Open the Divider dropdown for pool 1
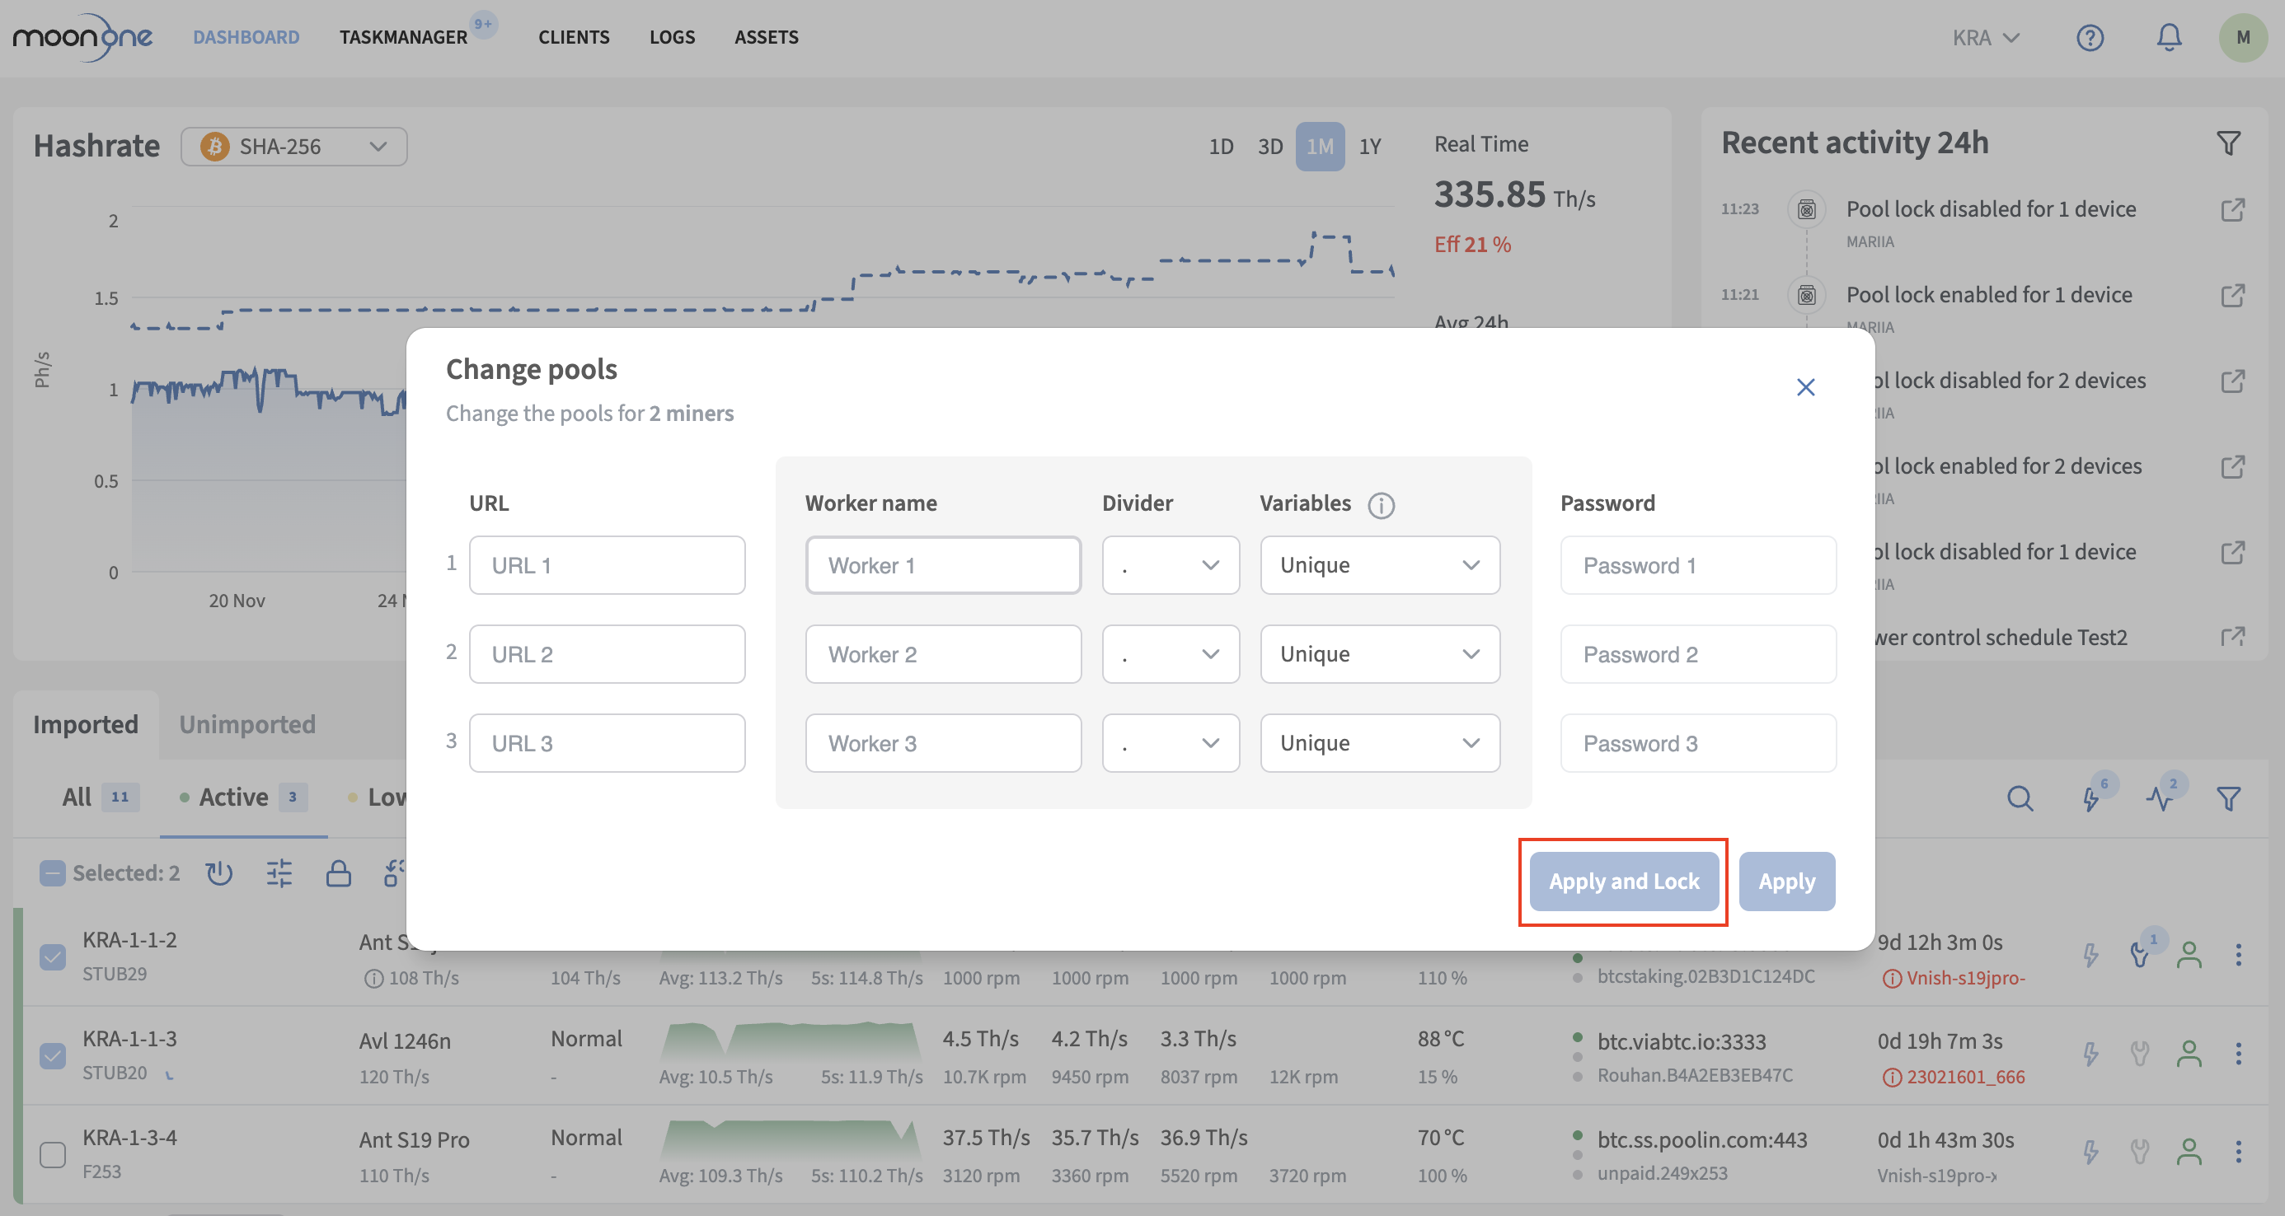Screen dimensions: 2285x1216 pyautogui.click(x=1170, y=565)
